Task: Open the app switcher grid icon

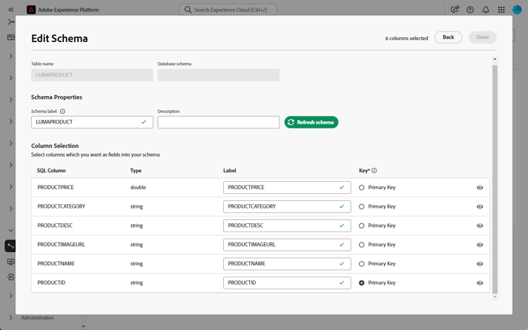Action: coord(501,10)
